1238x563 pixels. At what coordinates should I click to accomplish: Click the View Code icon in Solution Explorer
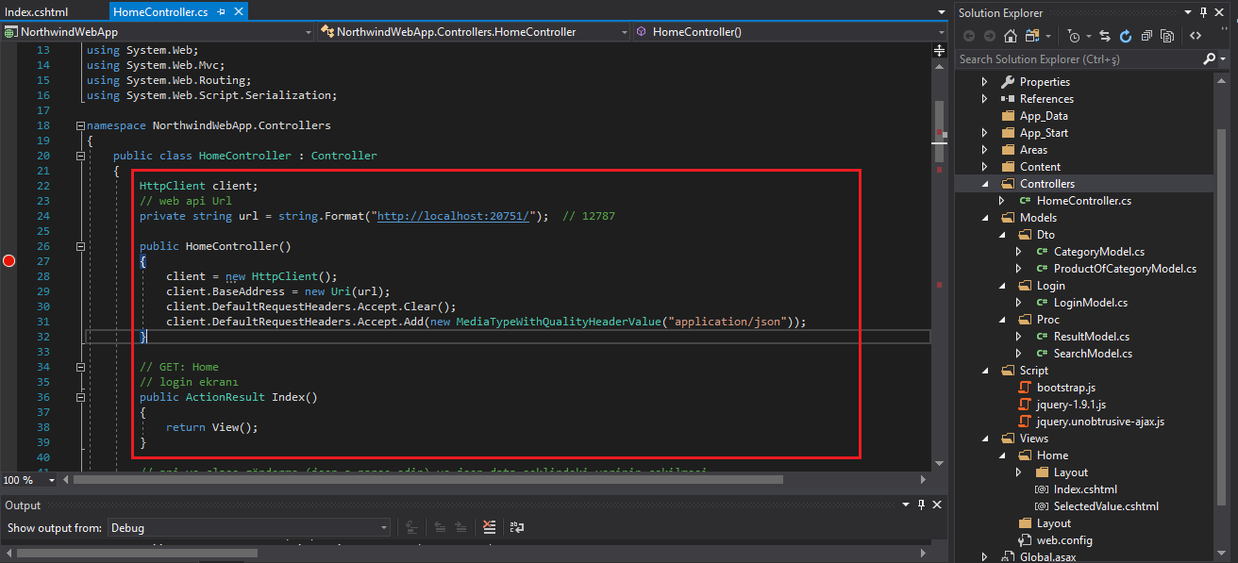tap(1196, 36)
